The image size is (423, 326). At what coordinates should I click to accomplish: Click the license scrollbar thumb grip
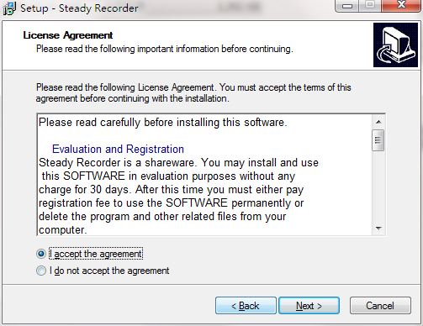click(378, 140)
